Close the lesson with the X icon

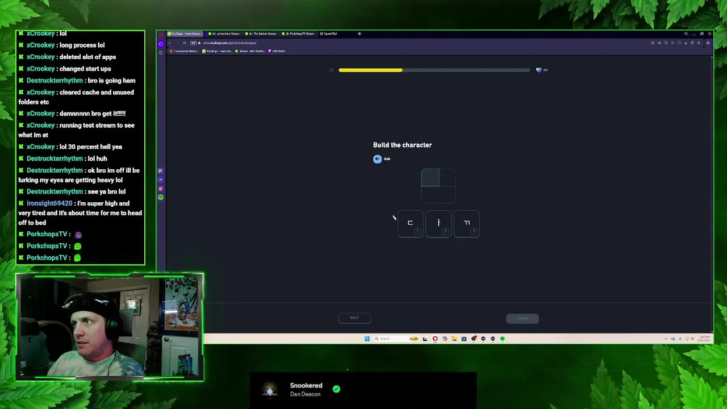[332, 70]
